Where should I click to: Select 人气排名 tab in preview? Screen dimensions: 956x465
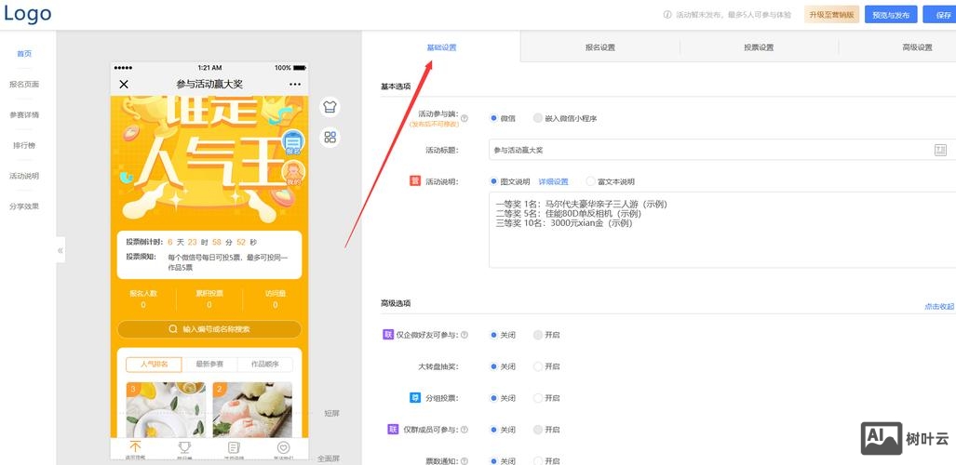[154, 365]
